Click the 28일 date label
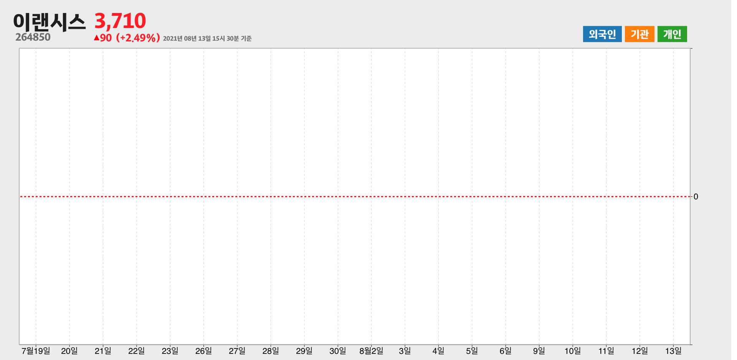Viewport: 737px width, 360px height. (x=271, y=351)
